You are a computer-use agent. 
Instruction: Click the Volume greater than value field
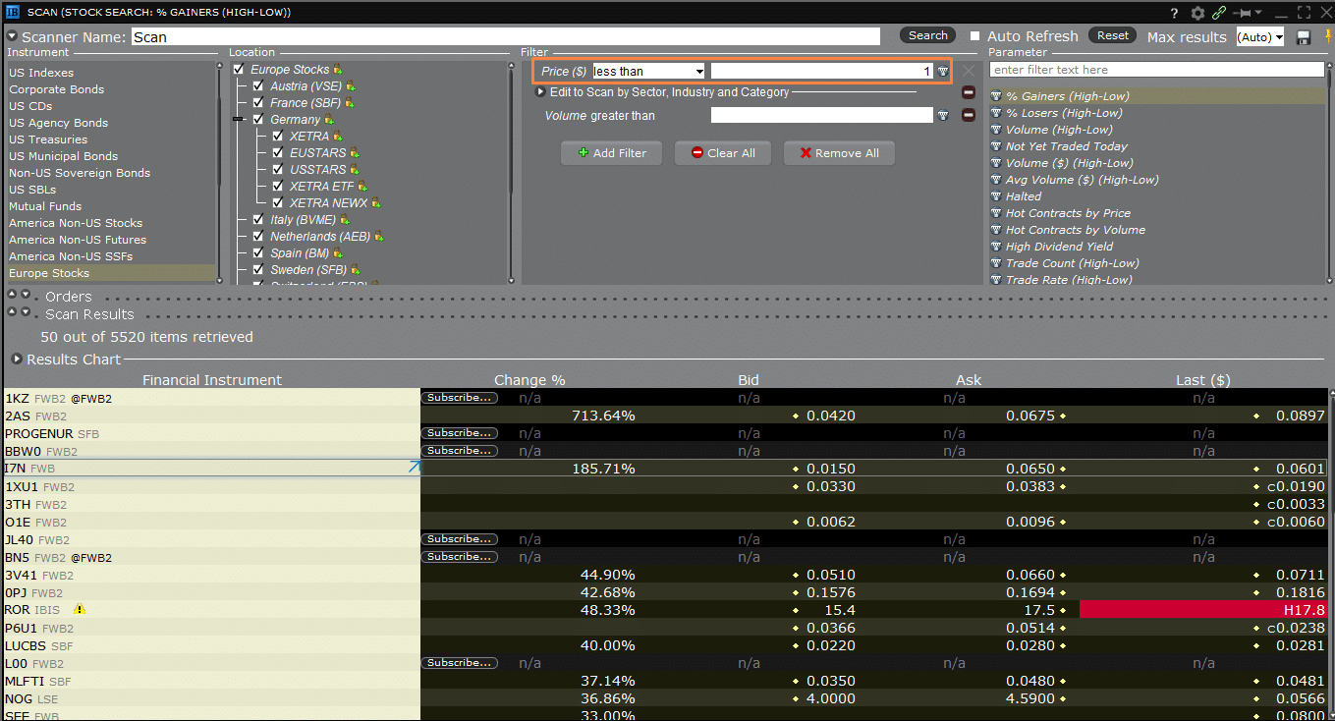[821, 115]
